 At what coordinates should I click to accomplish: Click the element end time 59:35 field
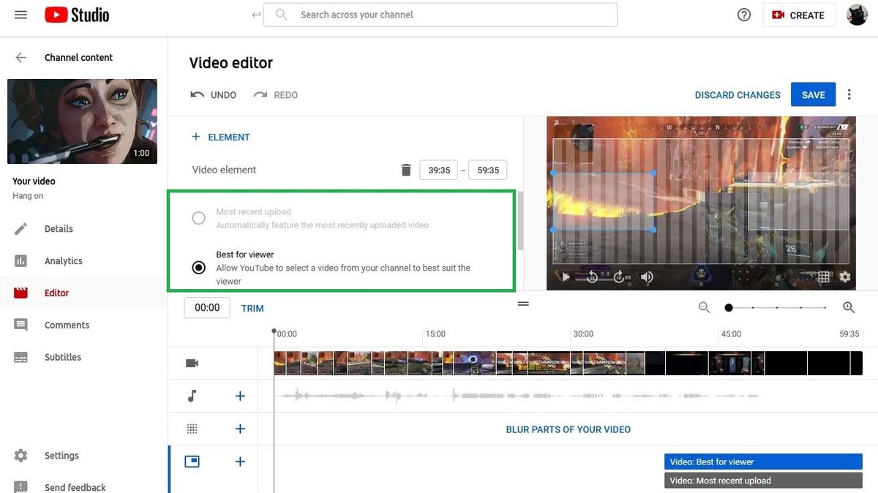(488, 170)
